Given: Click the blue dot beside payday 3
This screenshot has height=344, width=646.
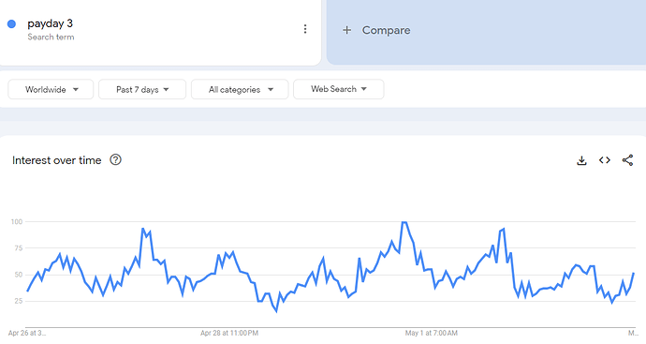Looking at the screenshot, I should tap(11, 24).
